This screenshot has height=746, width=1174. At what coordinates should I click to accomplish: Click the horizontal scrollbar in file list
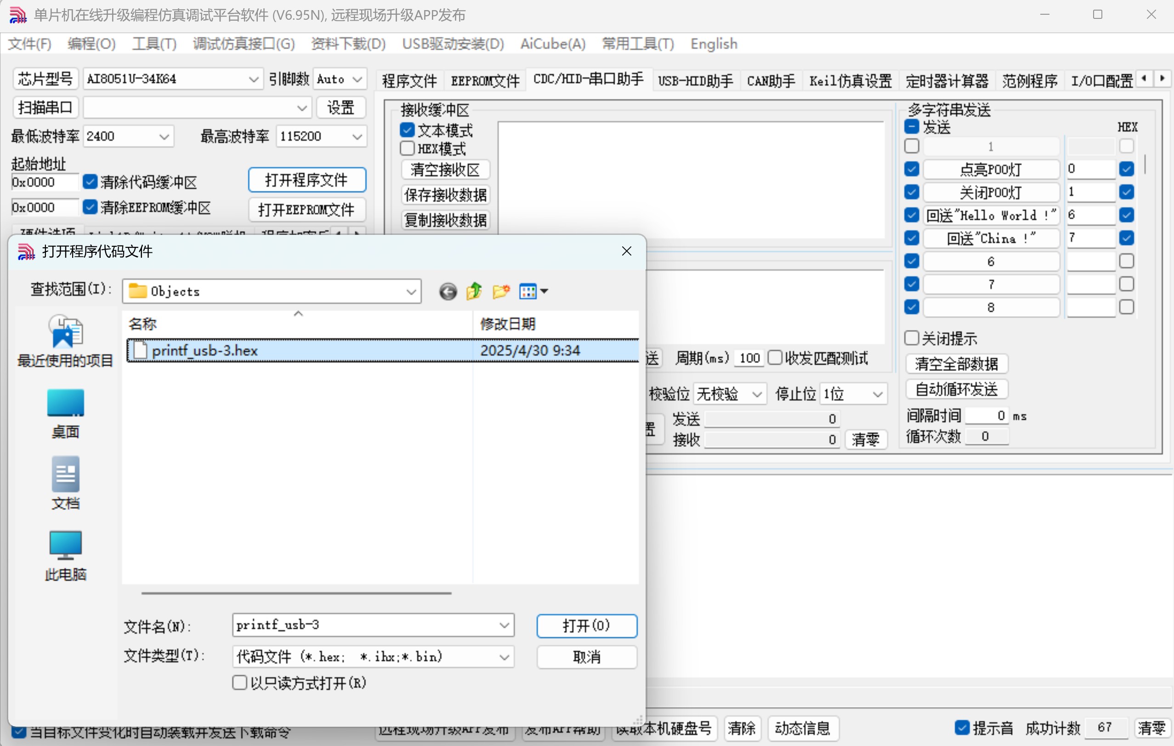pos(296,593)
